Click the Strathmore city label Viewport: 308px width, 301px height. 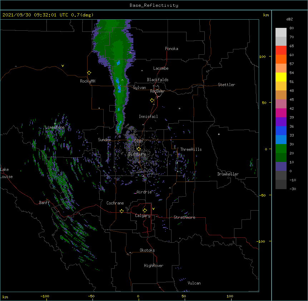pyautogui.click(x=184, y=217)
